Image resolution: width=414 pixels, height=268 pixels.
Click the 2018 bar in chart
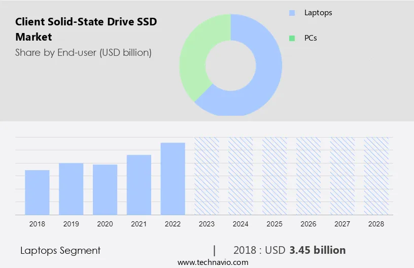click(37, 192)
